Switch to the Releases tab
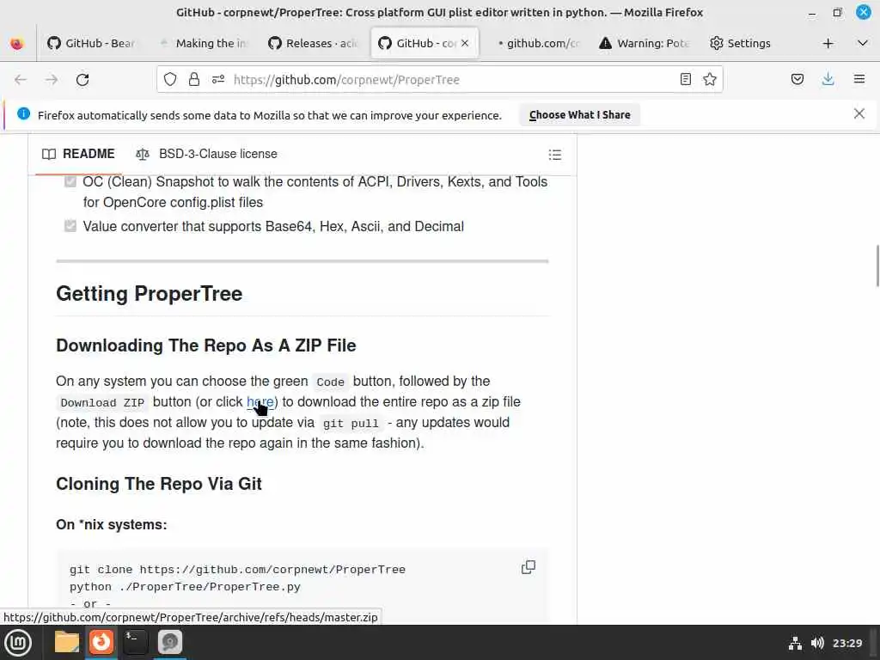Screen dimensions: 880x660 click(x=313, y=43)
